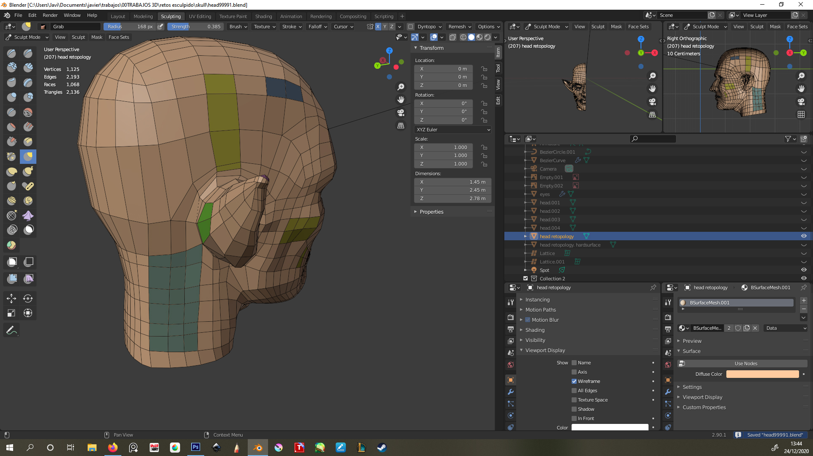Click the Diffuse Color swatch

(762, 374)
